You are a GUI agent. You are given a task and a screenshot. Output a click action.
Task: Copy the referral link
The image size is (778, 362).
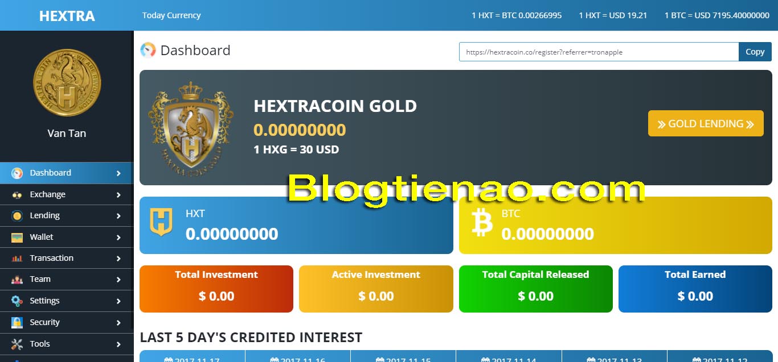[x=755, y=52]
